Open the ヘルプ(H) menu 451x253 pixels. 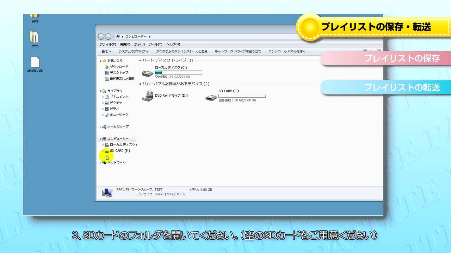173,44
